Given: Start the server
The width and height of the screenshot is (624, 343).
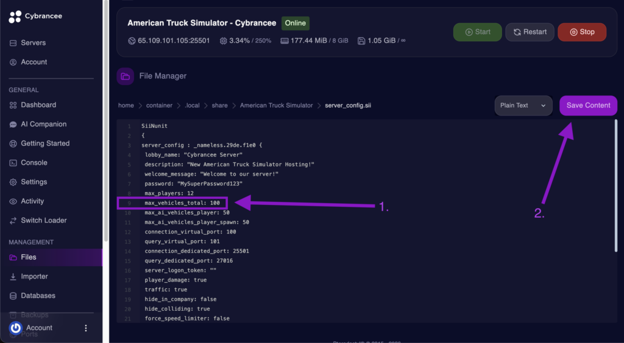Looking at the screenshot, I should (x=478, y=32).
